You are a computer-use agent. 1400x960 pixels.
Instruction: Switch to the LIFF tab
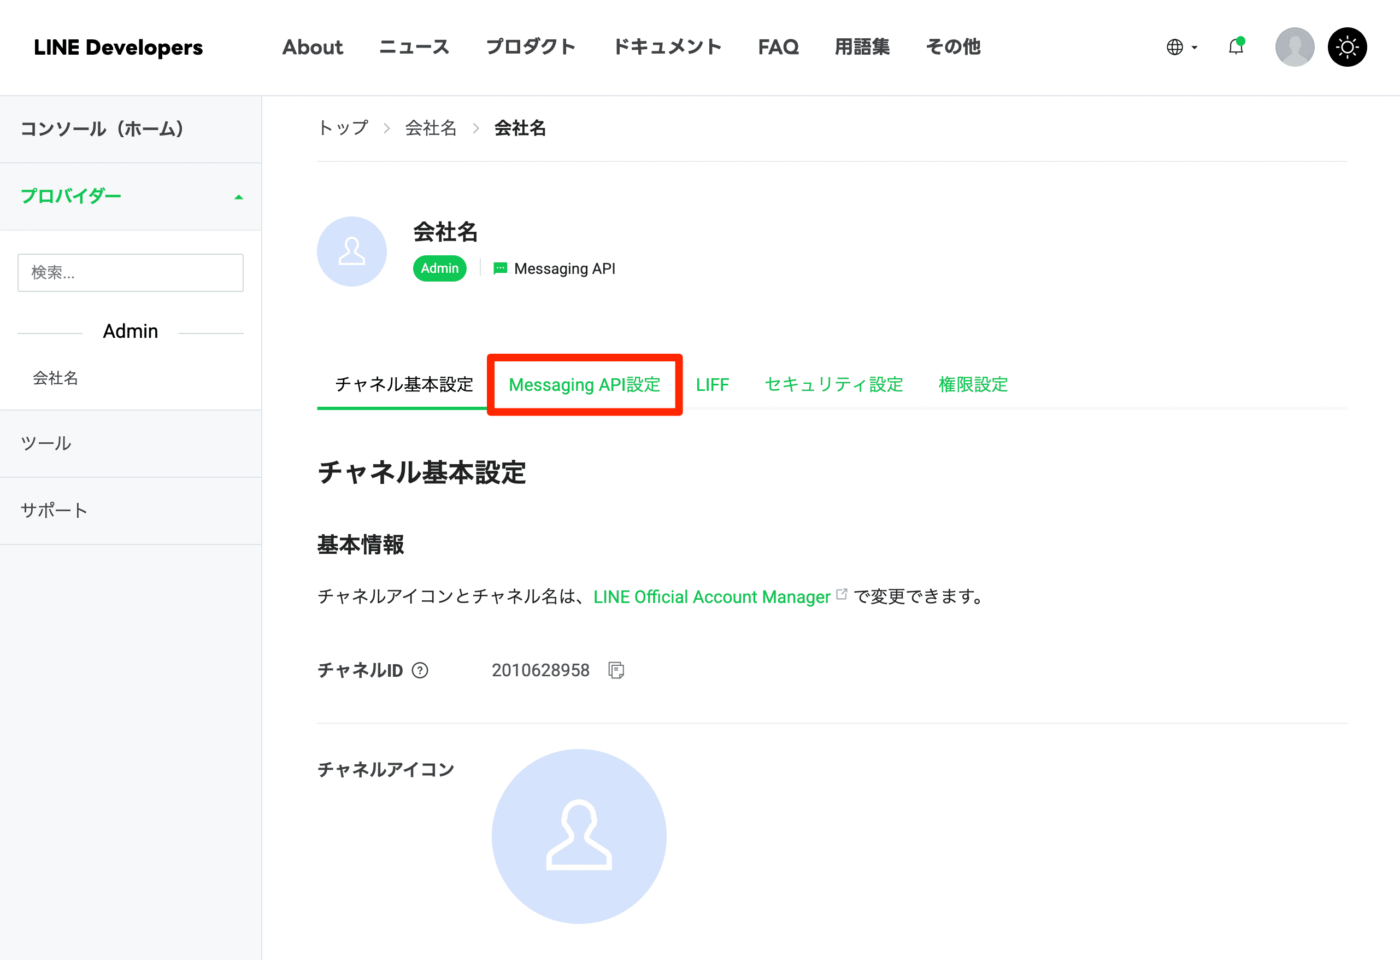point(712,384)
